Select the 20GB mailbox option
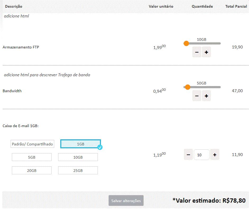 point(32,170)
